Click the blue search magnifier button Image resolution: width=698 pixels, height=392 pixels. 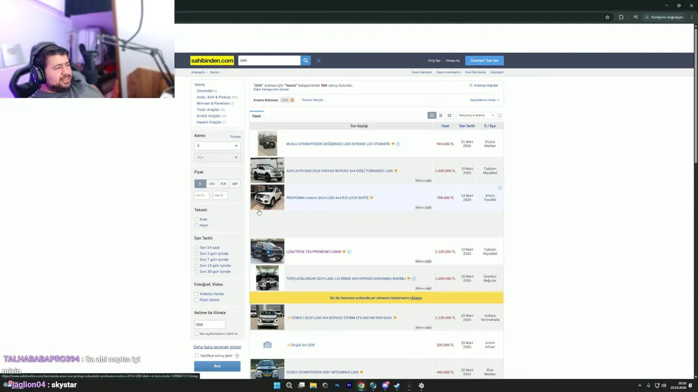coord(305,60)
